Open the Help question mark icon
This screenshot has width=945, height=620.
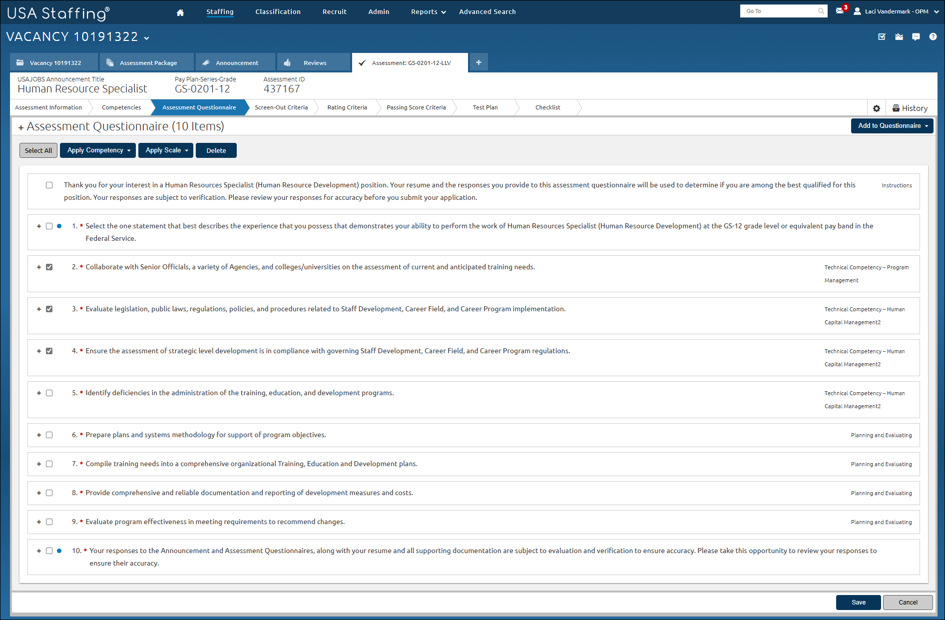[x=933, y=36]
